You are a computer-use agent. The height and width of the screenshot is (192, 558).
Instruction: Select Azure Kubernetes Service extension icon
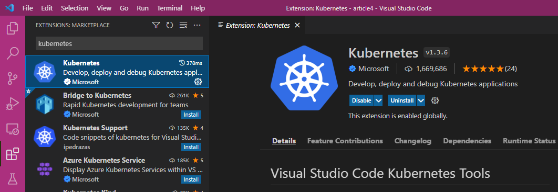tap(45, 170)
